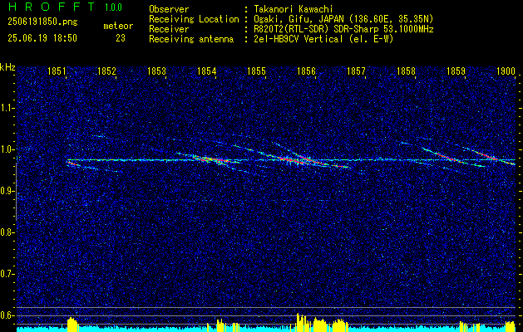This screenshot has width=523, height=332.
Task: Click the 0.9 kHz frequency label
Action: pos(6,191)
